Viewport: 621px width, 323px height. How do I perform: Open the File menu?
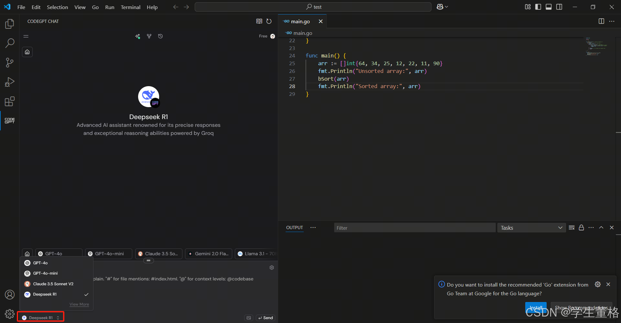[21, 7]
